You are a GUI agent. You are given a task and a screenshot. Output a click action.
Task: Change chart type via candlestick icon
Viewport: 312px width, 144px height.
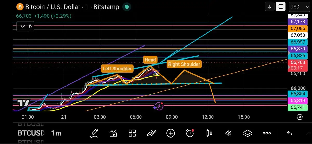(x=209, y=133)
